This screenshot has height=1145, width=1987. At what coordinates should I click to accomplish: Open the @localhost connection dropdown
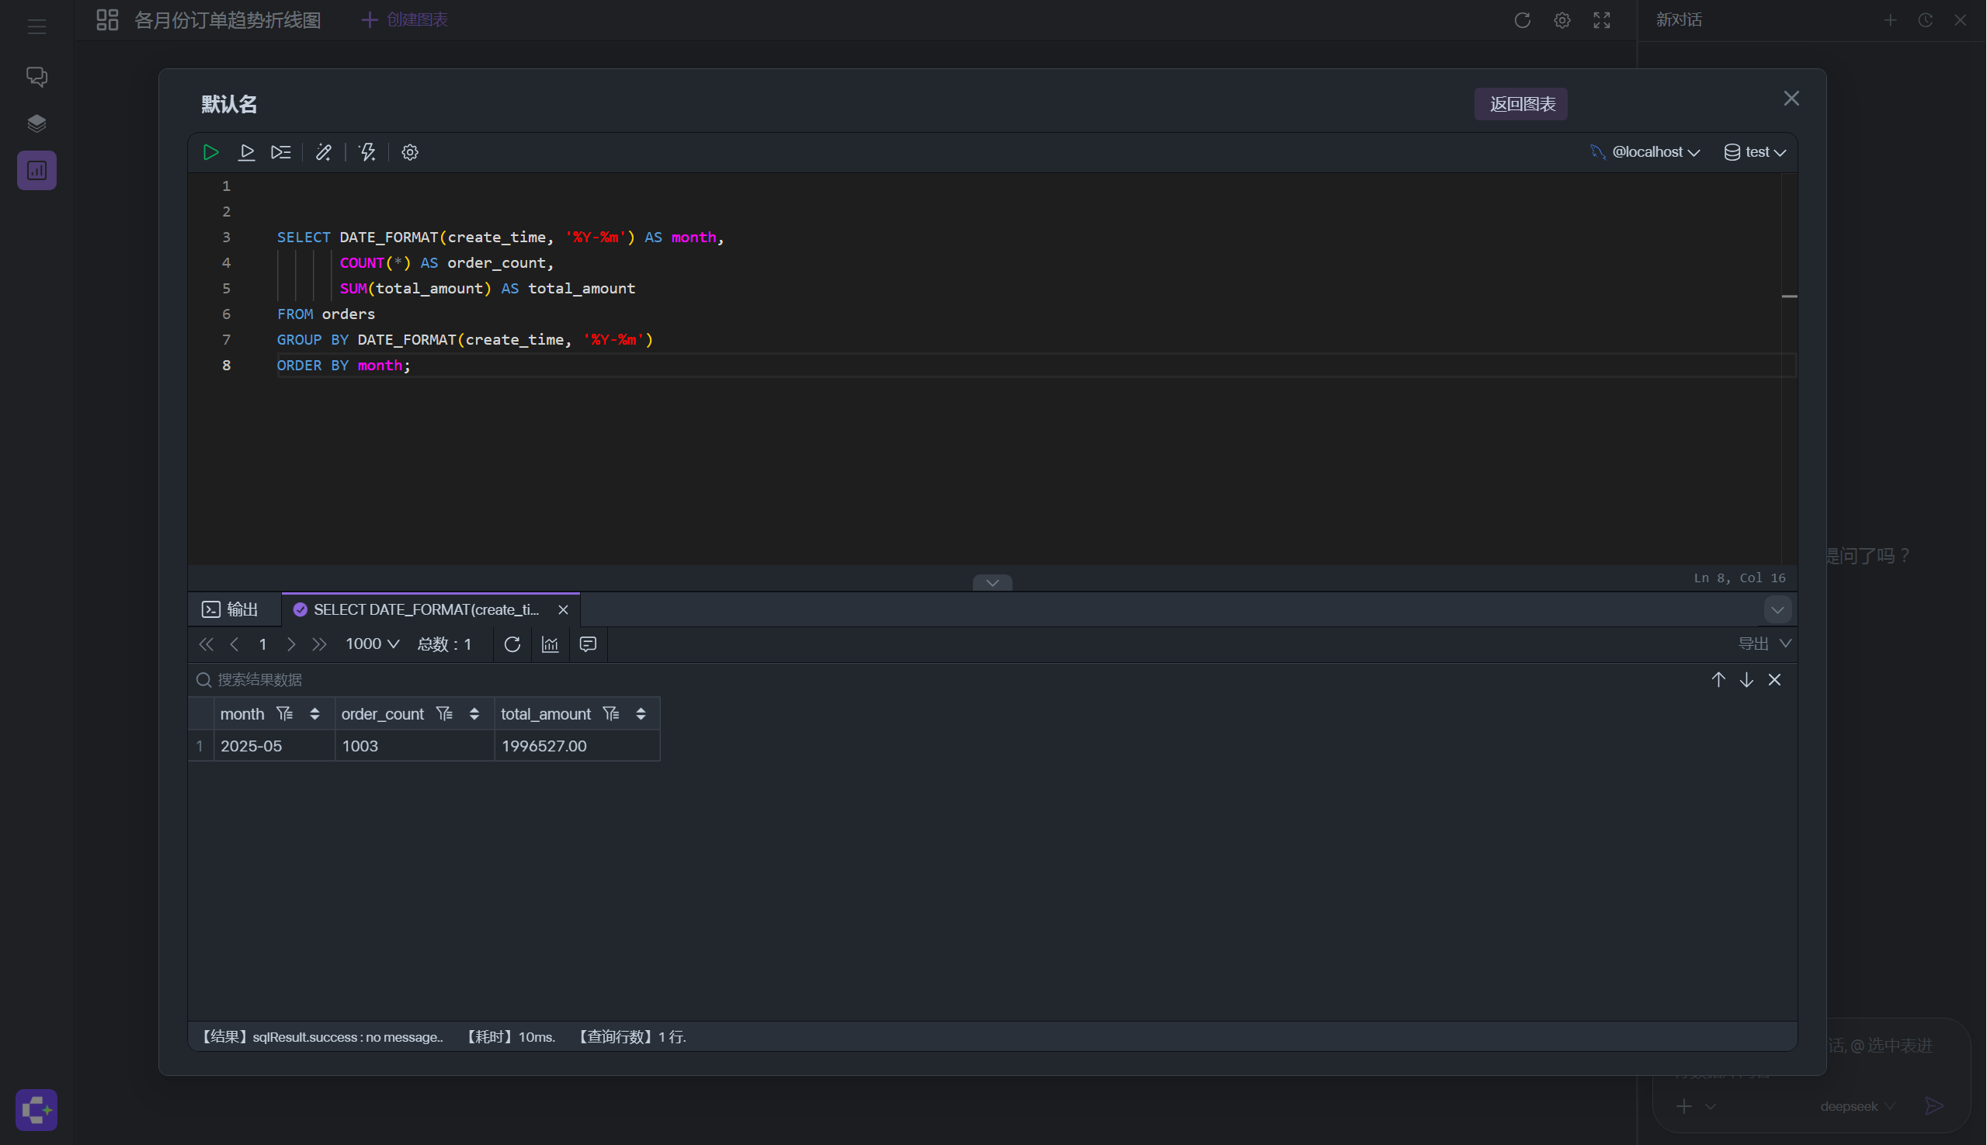tap(1645, 153)
